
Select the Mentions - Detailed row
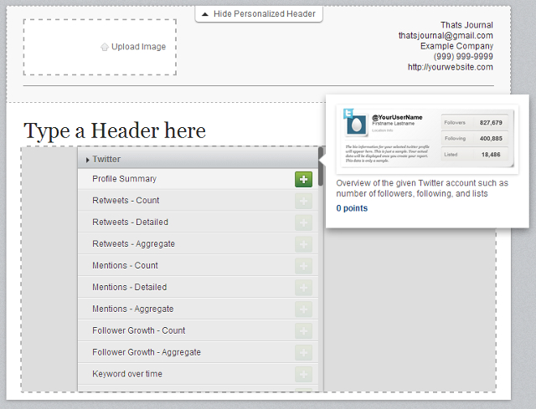coord(198,288)
